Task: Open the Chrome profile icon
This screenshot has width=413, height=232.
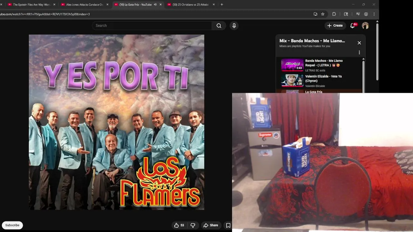Action: 366,14
